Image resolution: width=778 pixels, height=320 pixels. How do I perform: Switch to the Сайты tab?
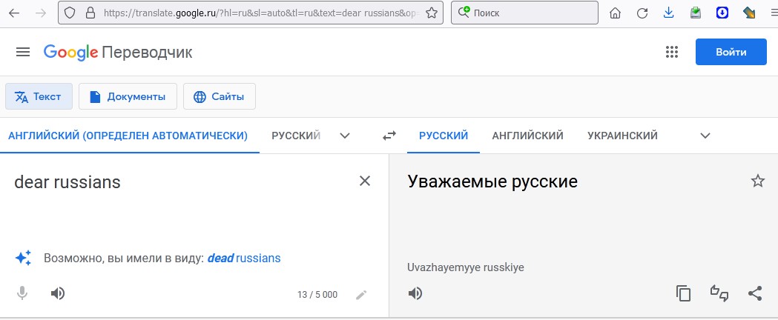tap(220, 96)
